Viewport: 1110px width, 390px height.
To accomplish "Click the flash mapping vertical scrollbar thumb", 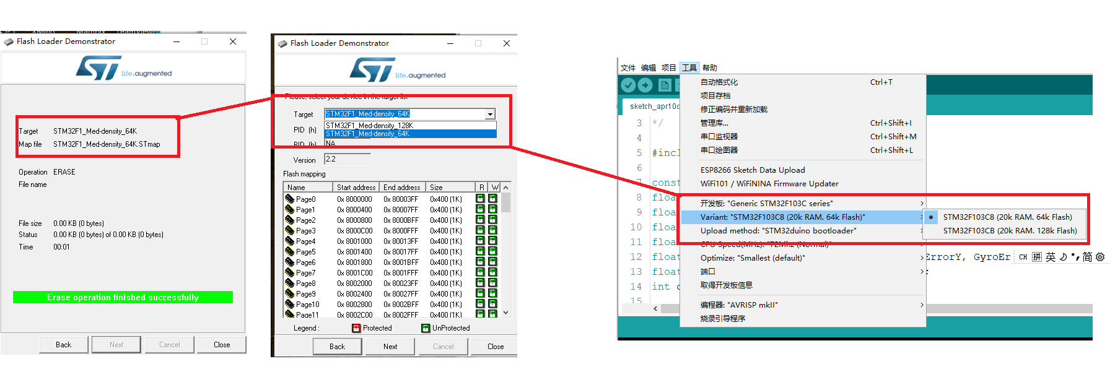I will click(x=506, y=203).
